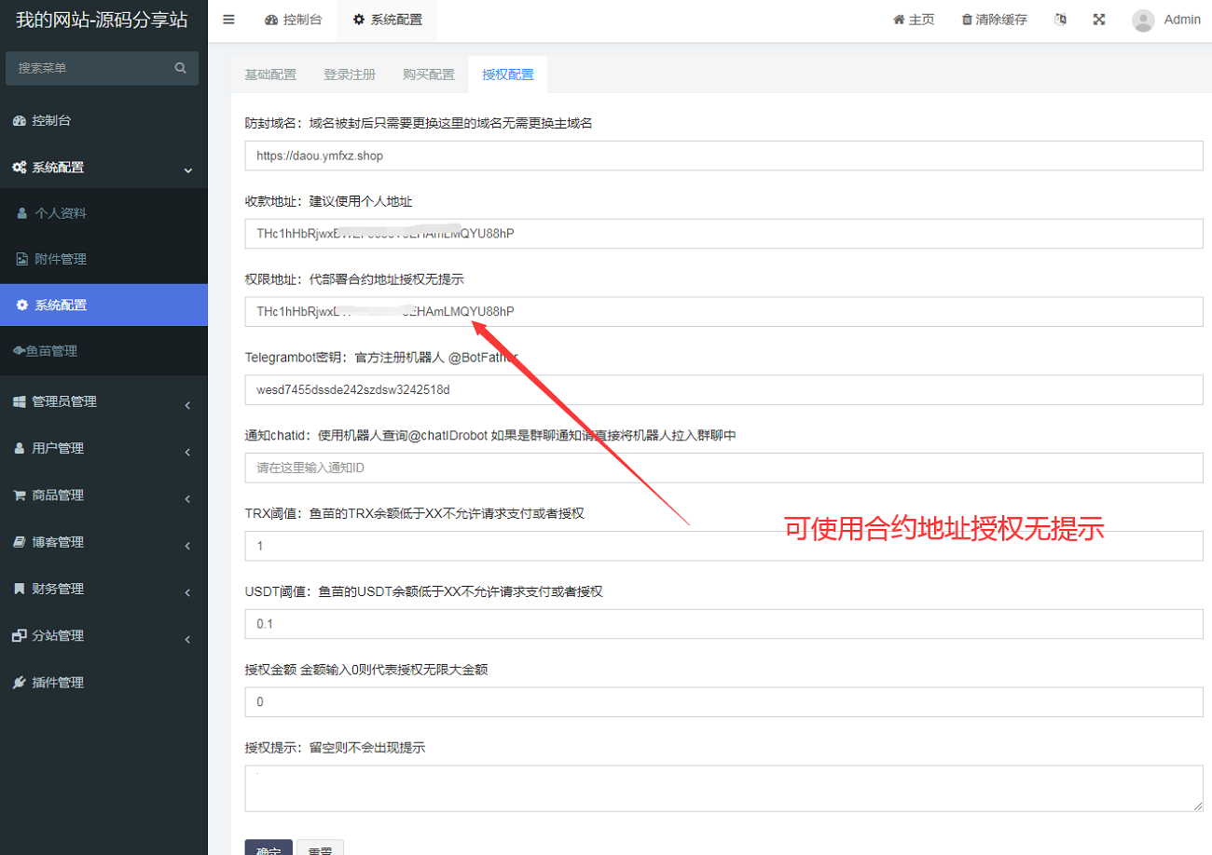Toggle fullscreen with the expand icon
The image size is (1212, 855).
tap(1099, 20)
